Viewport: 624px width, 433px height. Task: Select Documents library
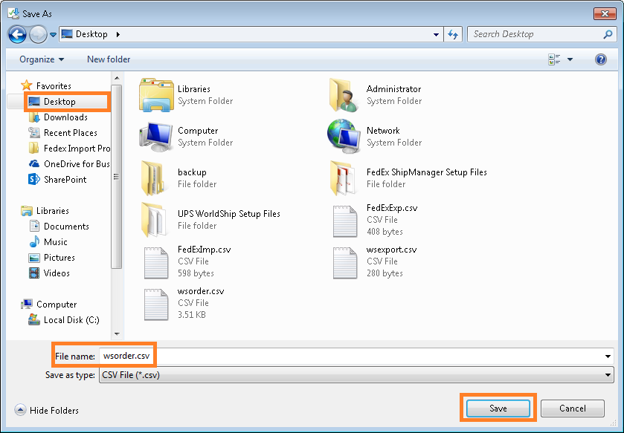tap(59, 227)
